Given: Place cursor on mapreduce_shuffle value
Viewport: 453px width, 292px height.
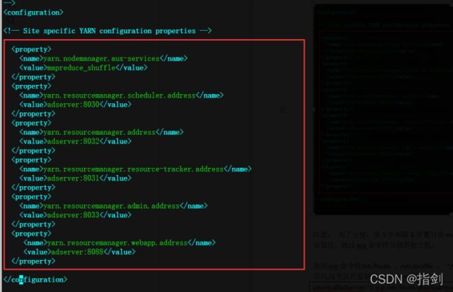Looking at the screenshot, I should (81, 68).
